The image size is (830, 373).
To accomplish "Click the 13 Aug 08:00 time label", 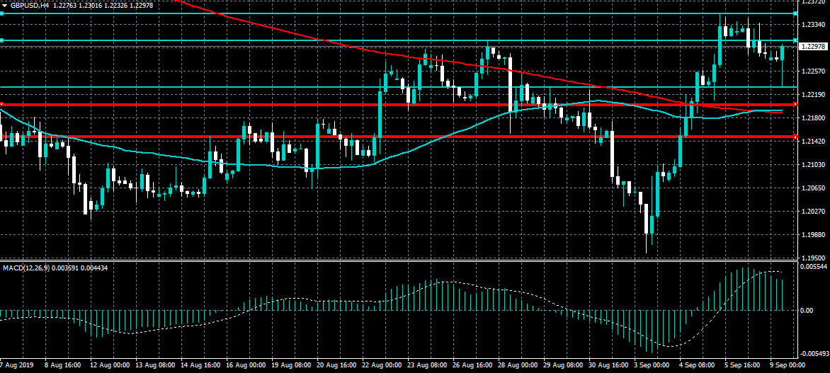I will pos(154,366).
